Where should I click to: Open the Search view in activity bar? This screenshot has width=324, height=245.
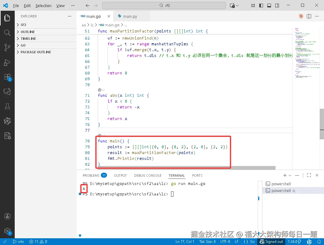pyautogui.click(x=7, y=32)
